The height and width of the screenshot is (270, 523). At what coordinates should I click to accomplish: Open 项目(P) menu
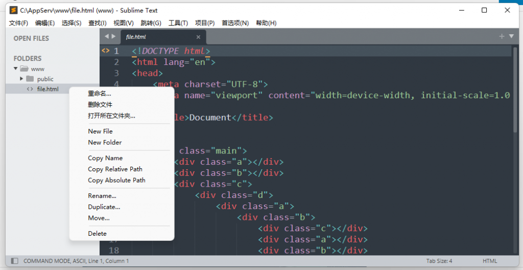coord(205,22)
